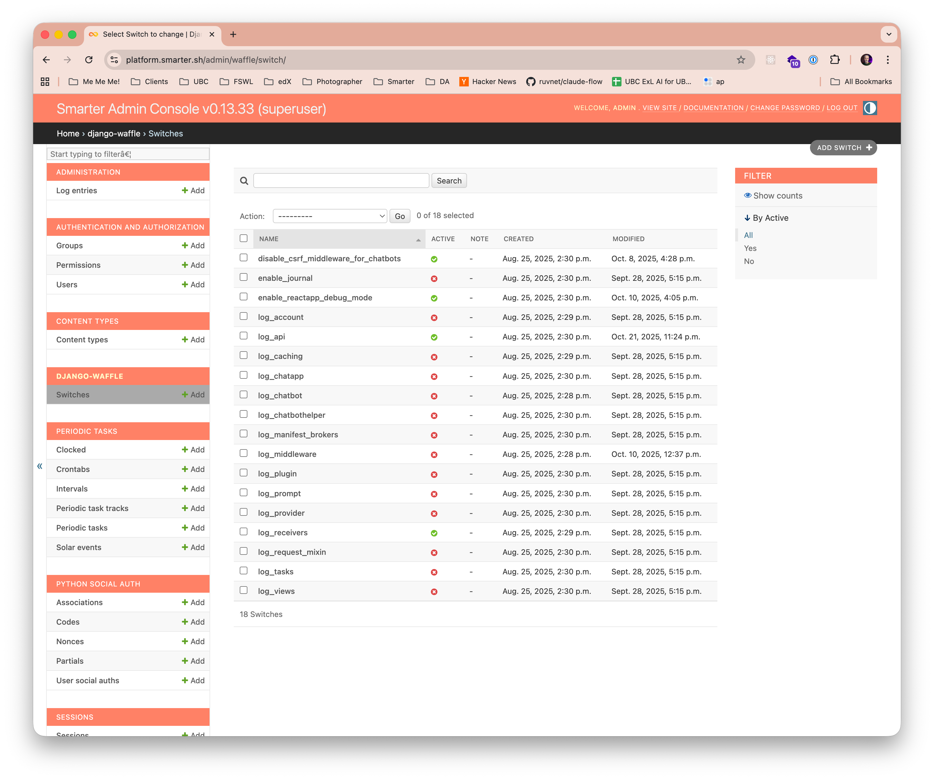934x780 pixels.
Task: Click the search magnifier icon
Action: [x=244, y=181]
